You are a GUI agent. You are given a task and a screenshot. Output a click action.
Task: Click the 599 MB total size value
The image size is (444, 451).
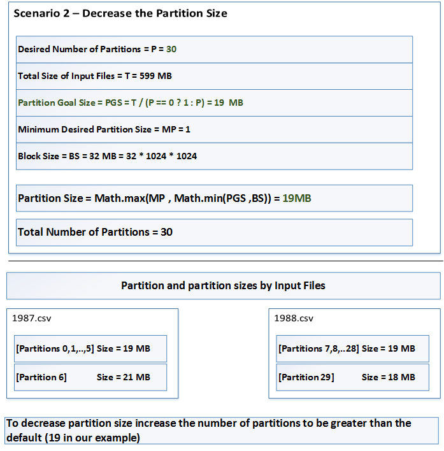point(155,76)
